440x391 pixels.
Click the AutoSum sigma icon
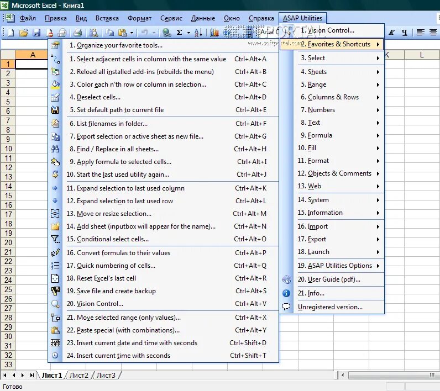tap(179, 33)
